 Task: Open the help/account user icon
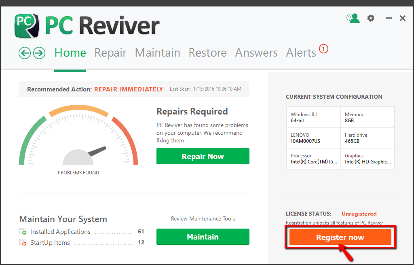tap(353, 18)
